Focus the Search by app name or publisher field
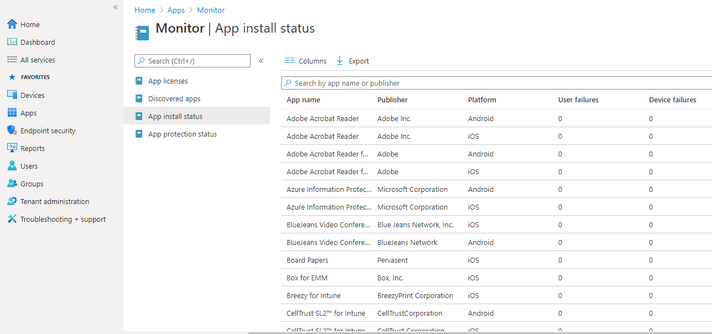Screen dimensions: 712x334 click(x=496, y=83)
